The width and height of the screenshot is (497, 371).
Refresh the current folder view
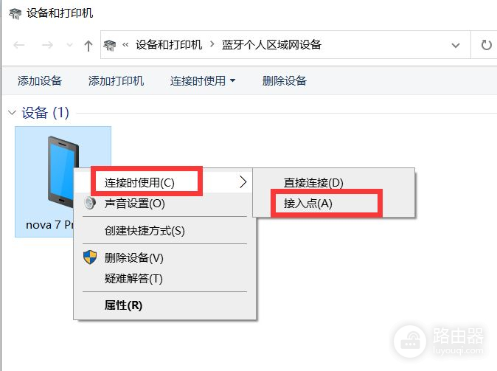486,45
